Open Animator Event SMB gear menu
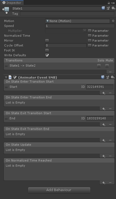116x199 pixels. pyautogui.click(x=112, y=77)
